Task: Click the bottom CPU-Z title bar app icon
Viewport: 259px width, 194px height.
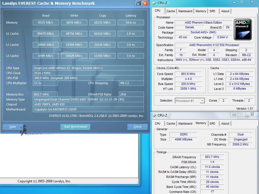Action: (x=154, y=115)
